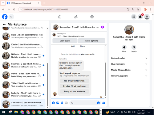The width and height of the screenshot is (154, 115).
Task: Open the Windows Start menu
Action: point(4,112)
